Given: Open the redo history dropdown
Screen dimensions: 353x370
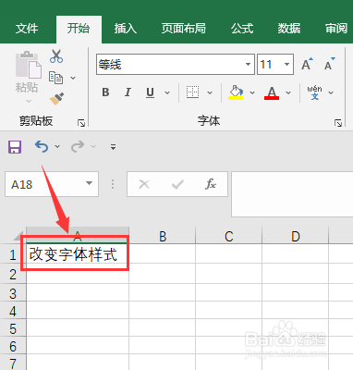Looking at the screenshot, I should pos(93,147).
